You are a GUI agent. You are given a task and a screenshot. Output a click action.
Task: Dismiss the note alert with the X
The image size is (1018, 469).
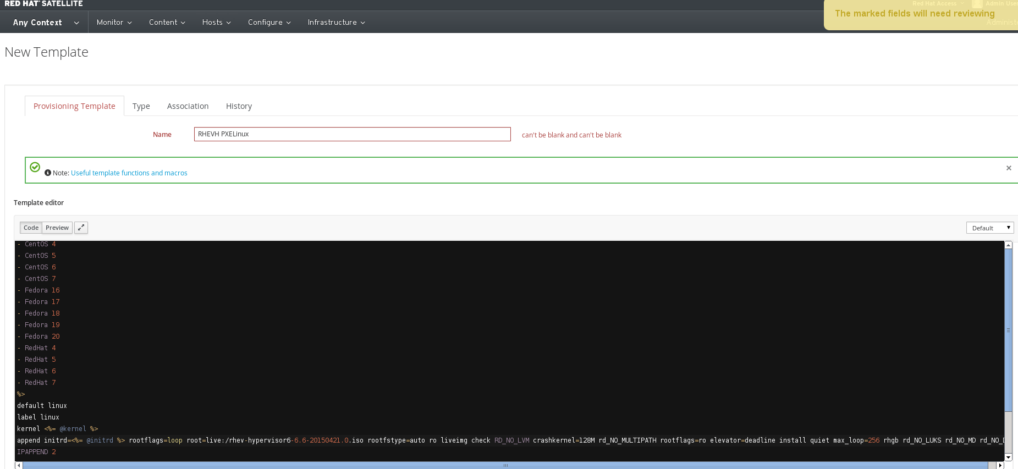(x=1009, y=168)
